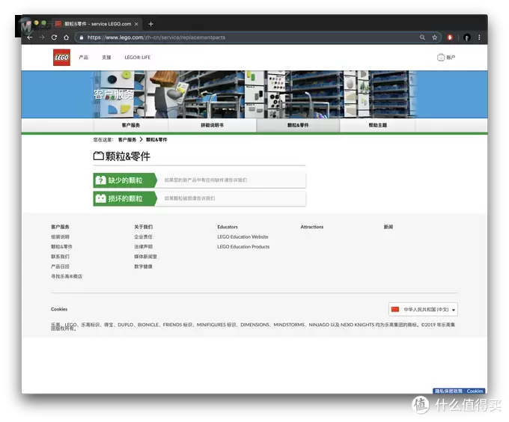Reload the page with refresh icon
Image resolution: width=509 pixels, height=422 pixels.
[54, 37]
